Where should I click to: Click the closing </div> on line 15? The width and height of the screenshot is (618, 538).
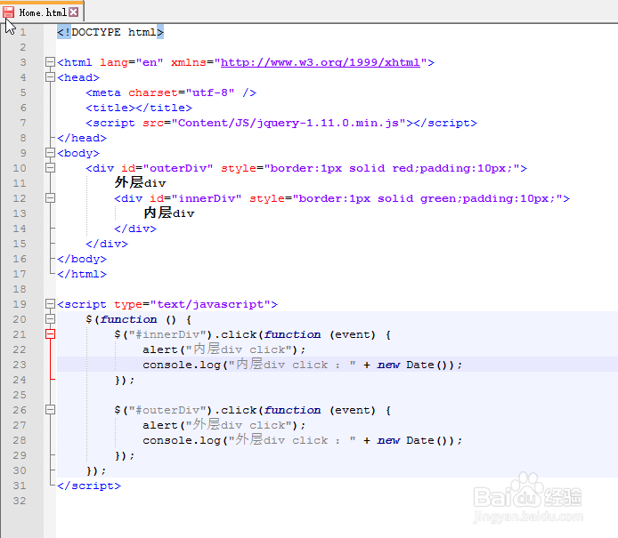(107, 244)
